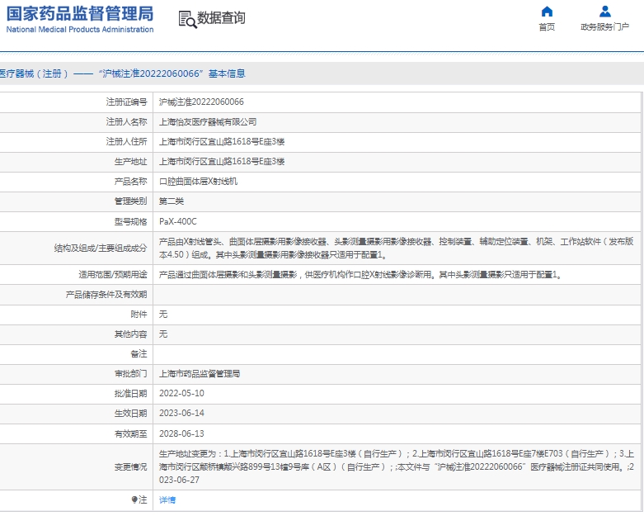Click the bullet icon beside 注
Image resolution: width=644 pixels, height=516 pixels.
point(134,499)
